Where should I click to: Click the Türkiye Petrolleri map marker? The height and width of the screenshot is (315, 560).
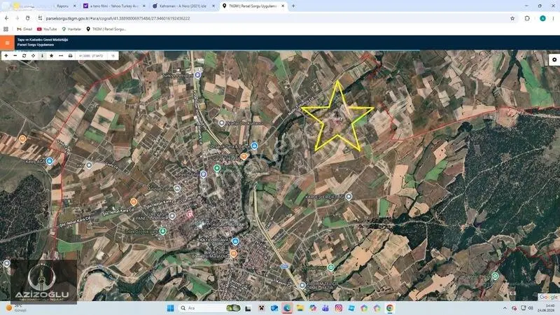197,75
